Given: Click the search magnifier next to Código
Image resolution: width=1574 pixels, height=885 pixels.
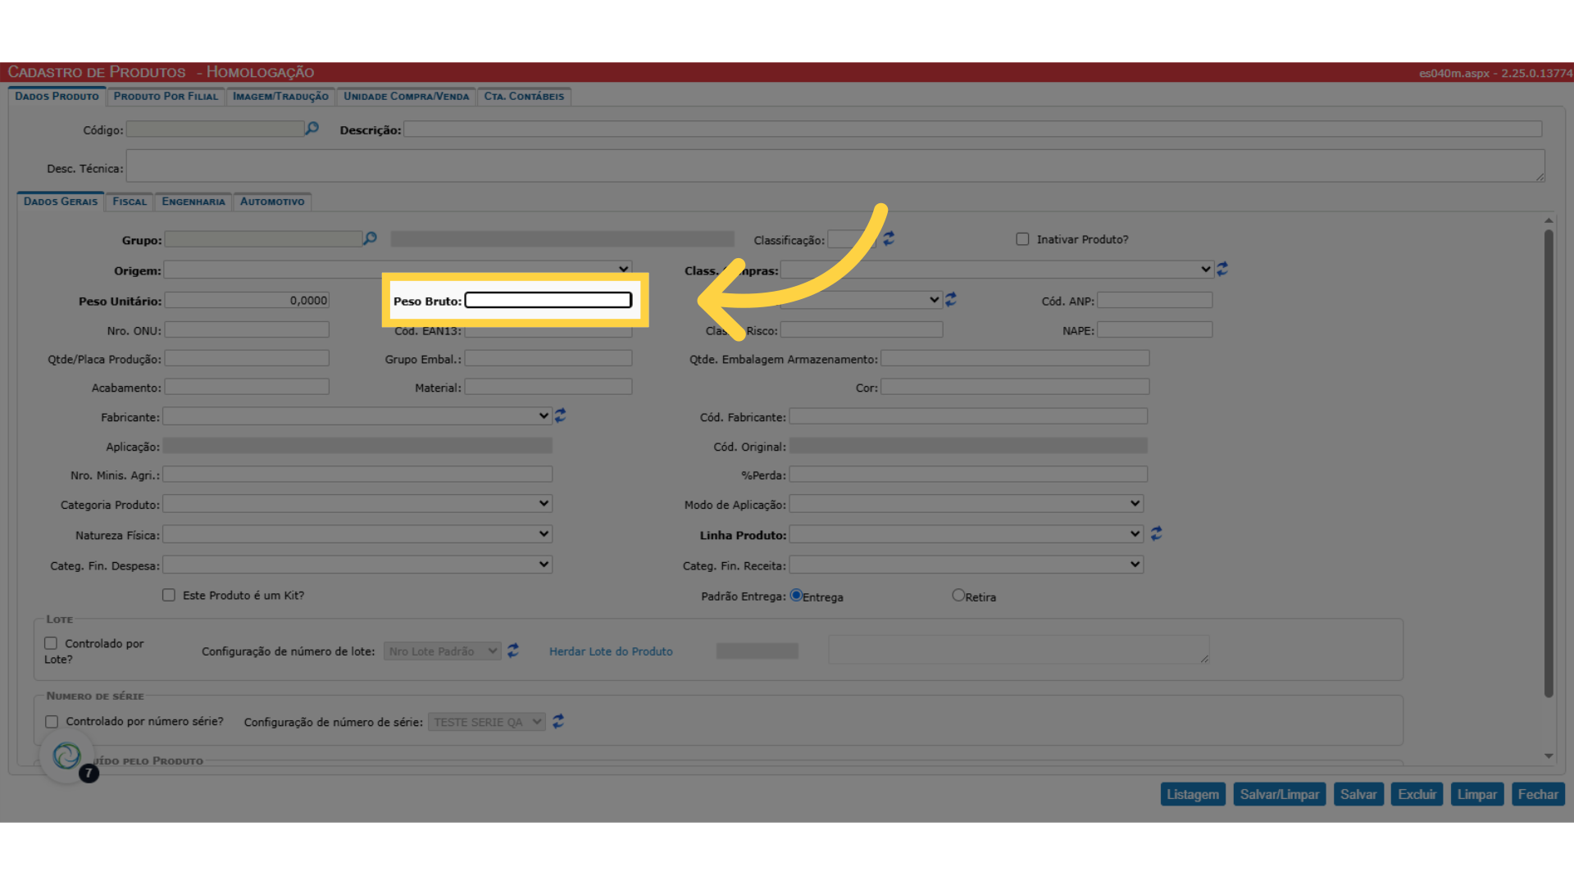Looking at the screenshot, I should click(x=312, y=129).
